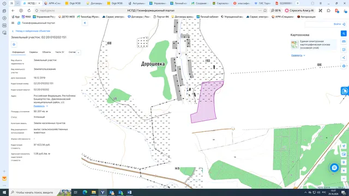Open Личный кабинет bookmark
Viewport: 349px width, 196px height.
207,17
